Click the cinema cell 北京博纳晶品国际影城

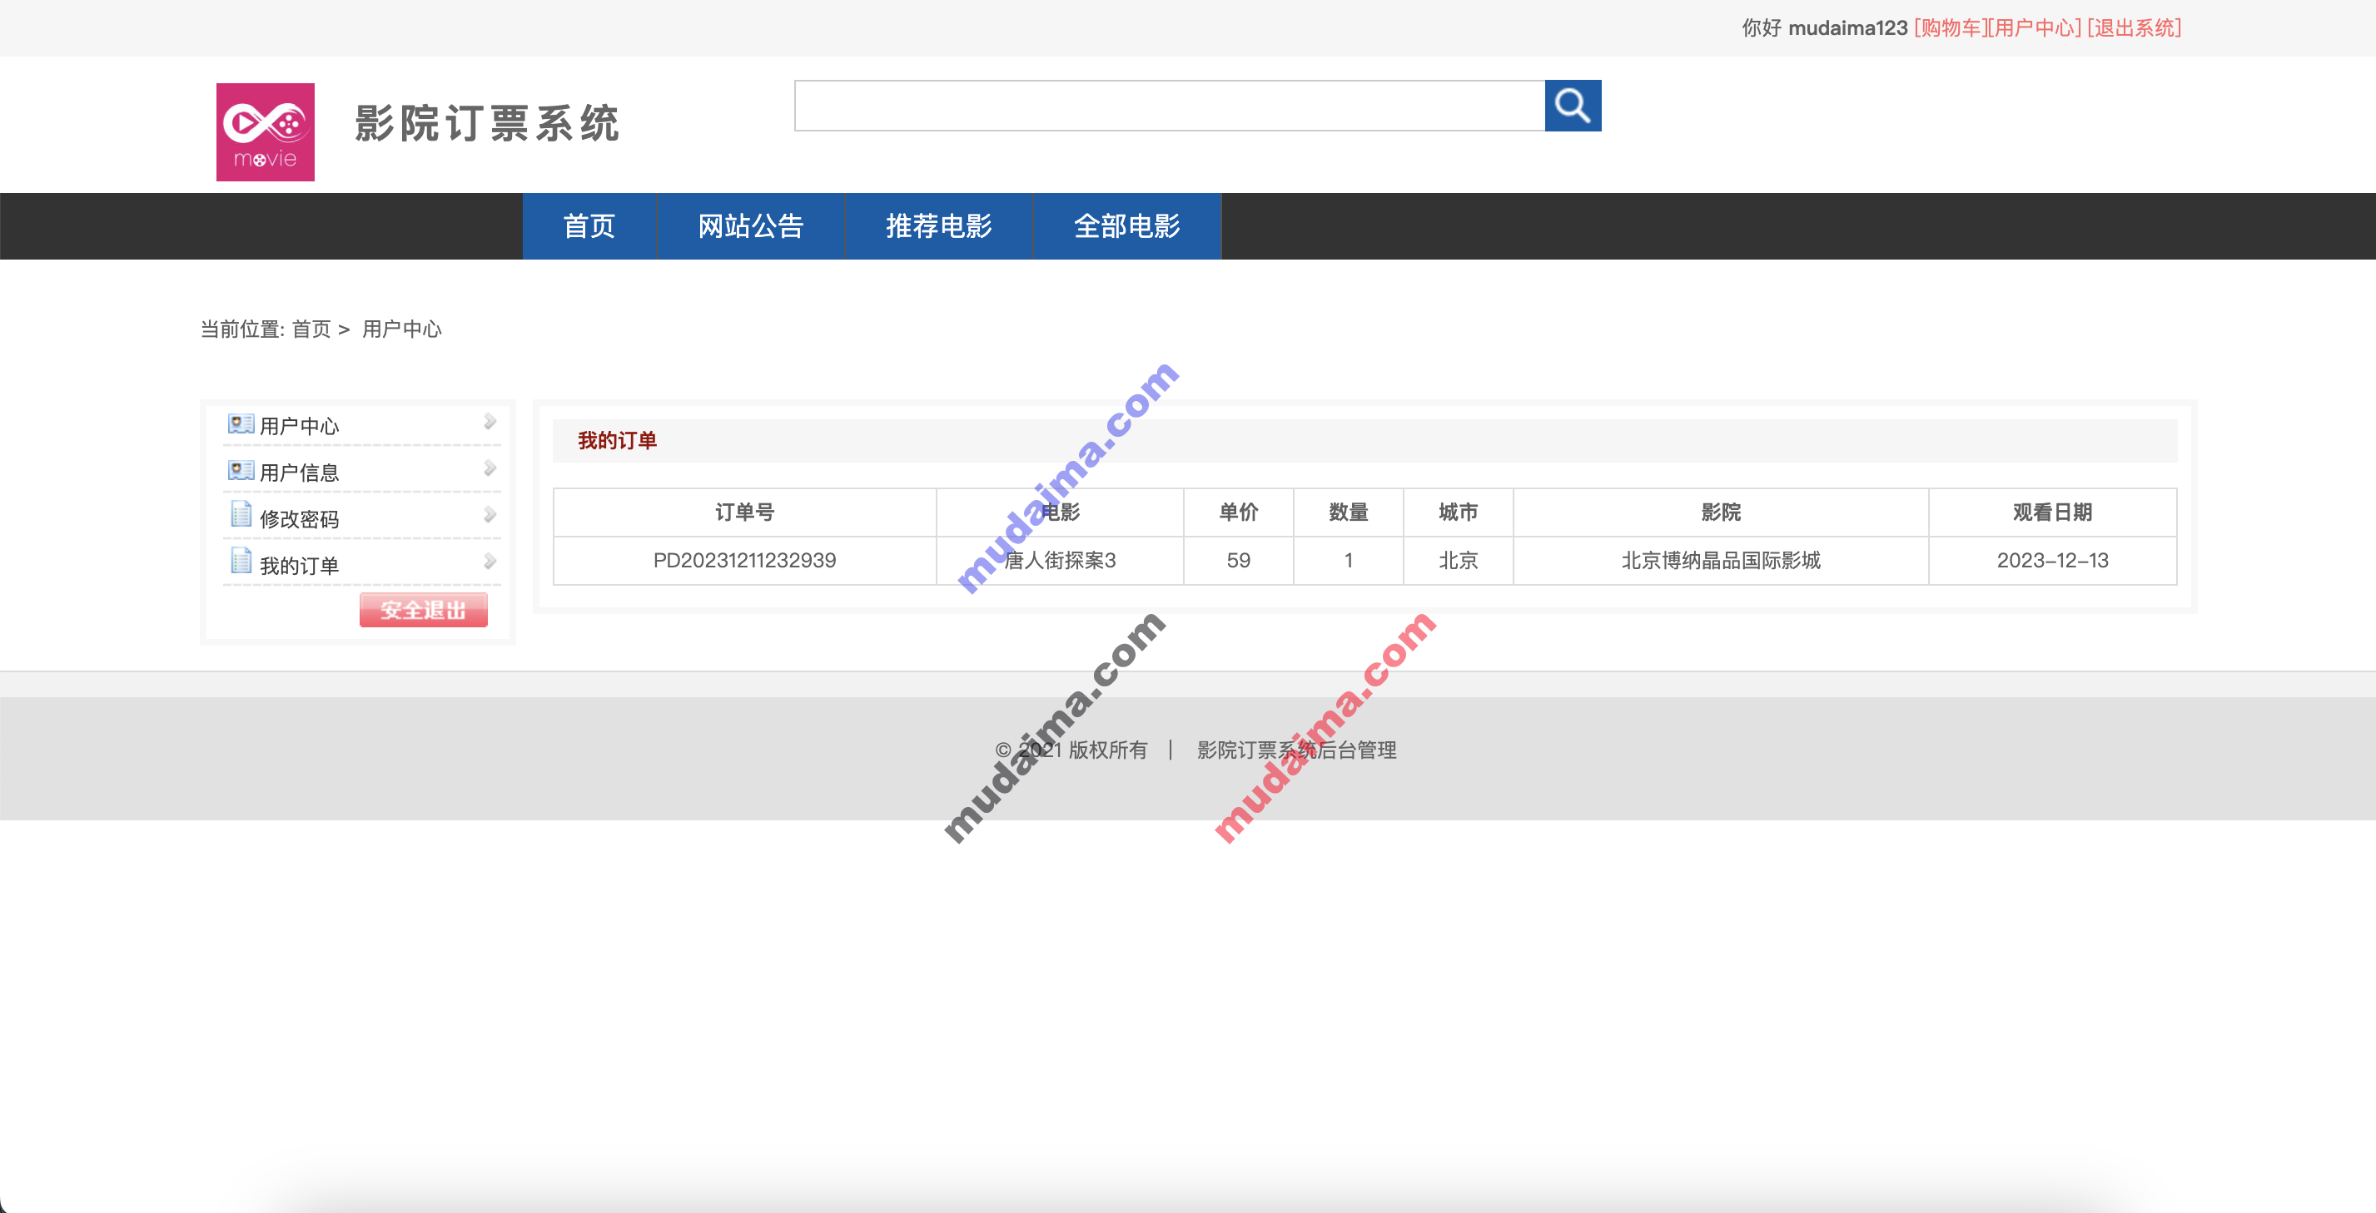[x=1721, y=561]
